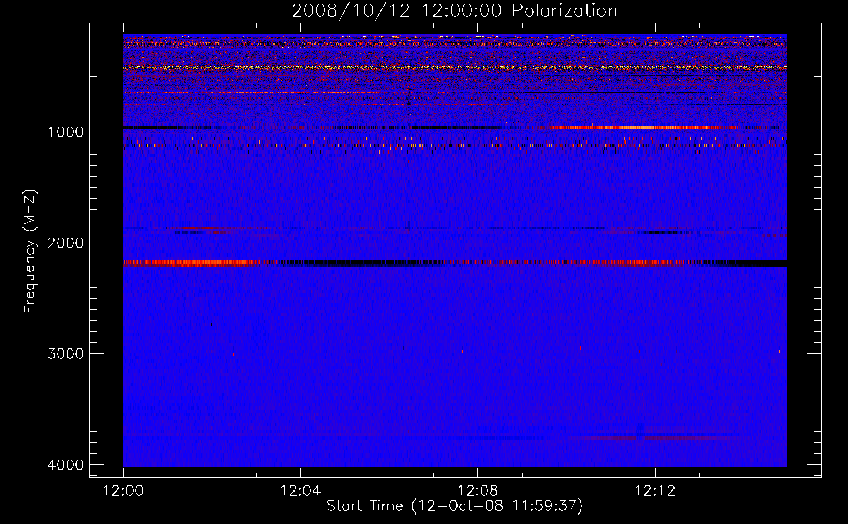The width and height of the screenshot is (848, 524).
Task: Click the 12:08 time tick label
Action: 477,491
